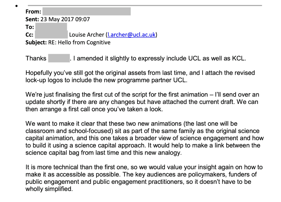
Task: Click the redacted box beside Cc
Action: click(x=51, y=35)
